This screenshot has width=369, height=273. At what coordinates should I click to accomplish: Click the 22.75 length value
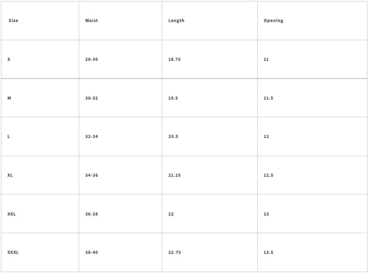tap(175, 252)
